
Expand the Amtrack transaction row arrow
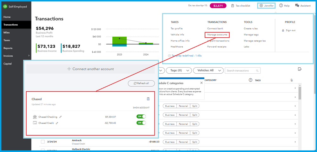point(295,142)
